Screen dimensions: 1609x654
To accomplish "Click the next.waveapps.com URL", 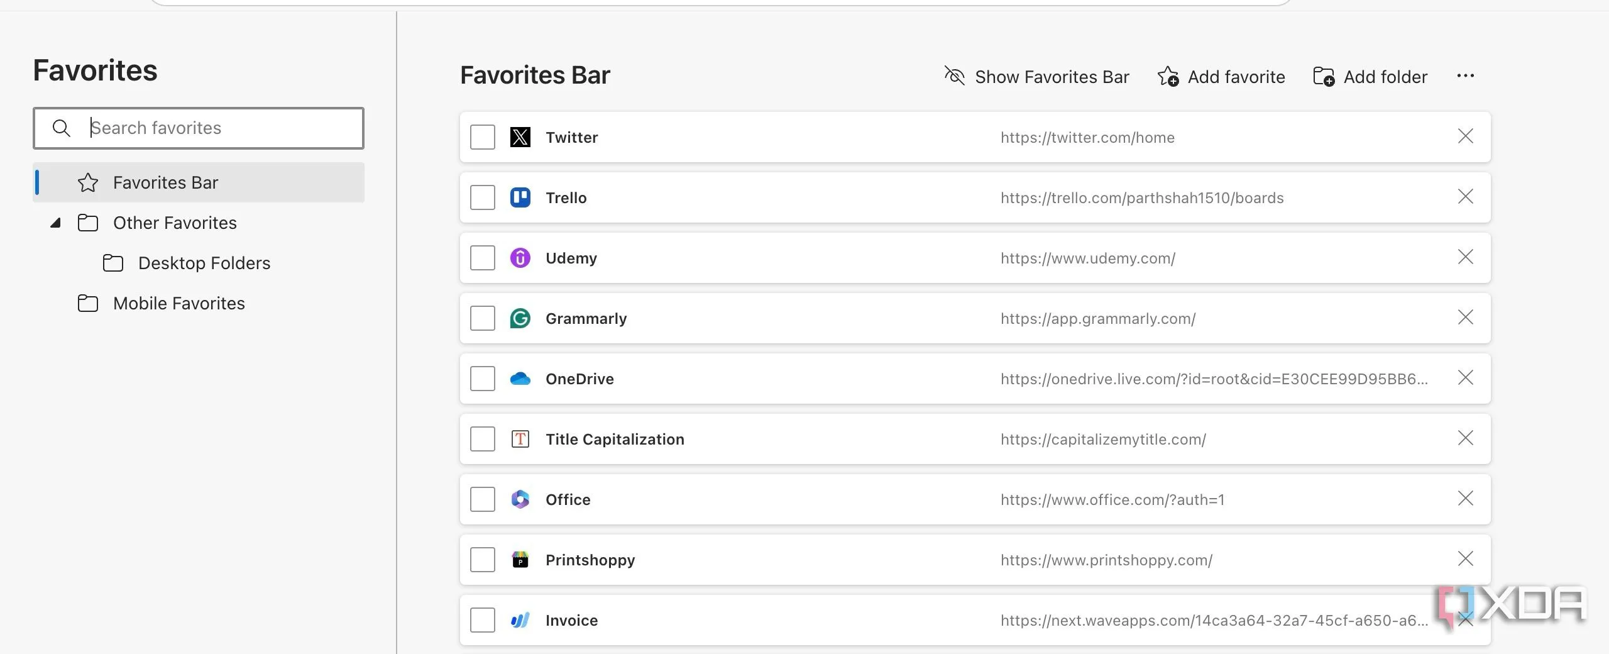I will click(x=1214, y=620).
